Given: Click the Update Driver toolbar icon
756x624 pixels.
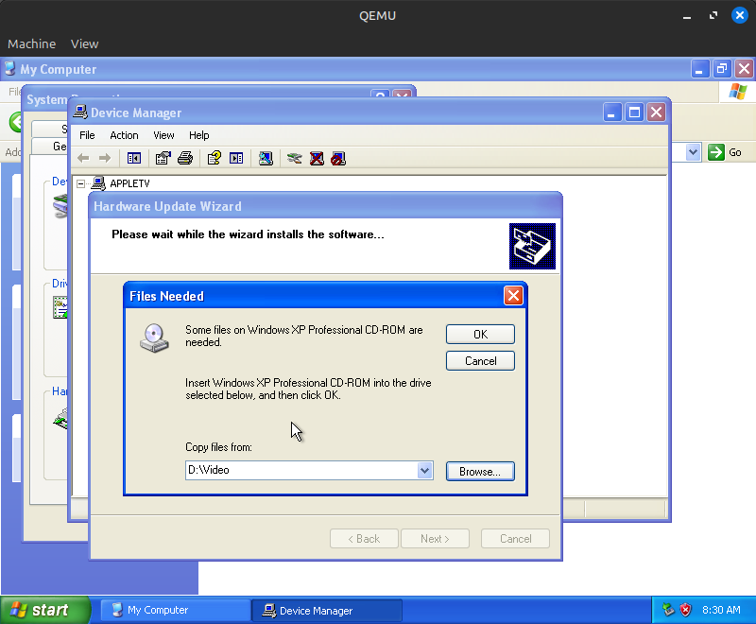Looking at the screenshot, I should tap(294, 158).
